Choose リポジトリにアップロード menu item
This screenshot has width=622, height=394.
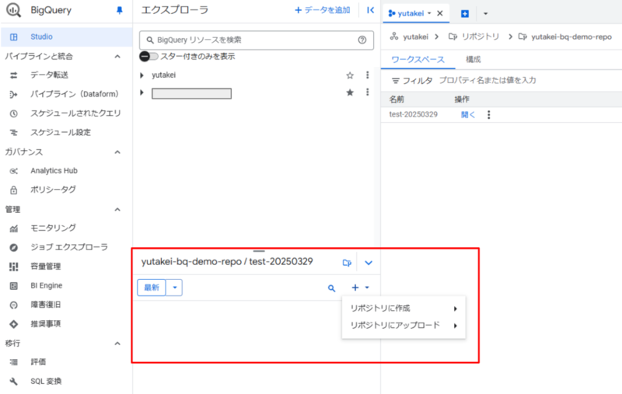click(x=404, y=326)
